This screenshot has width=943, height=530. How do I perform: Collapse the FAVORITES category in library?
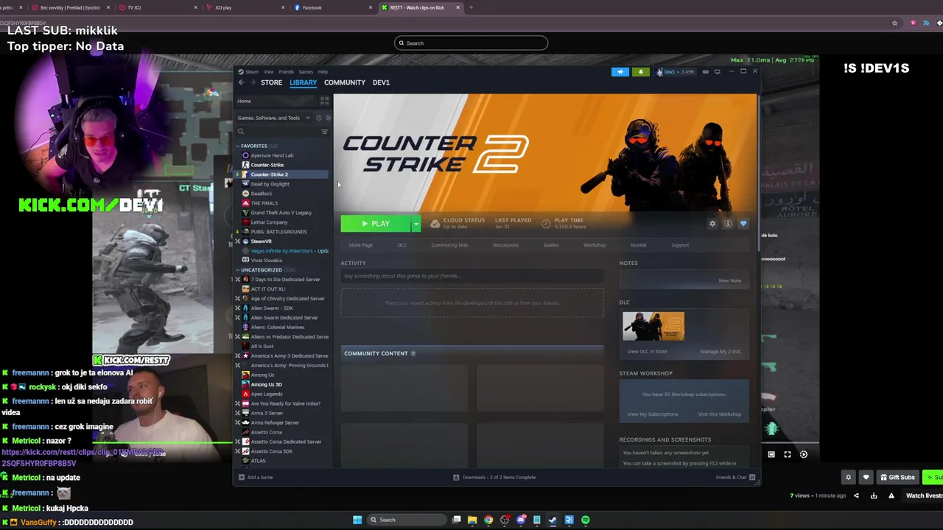pos(238,146)
